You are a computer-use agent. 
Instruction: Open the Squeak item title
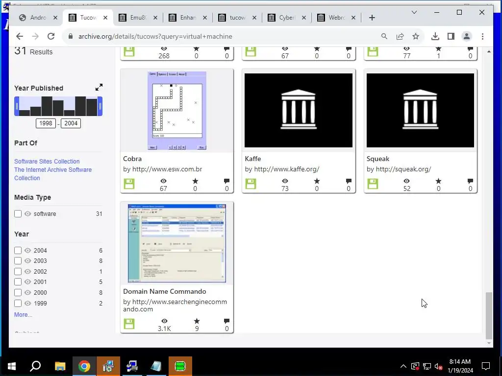378,159
